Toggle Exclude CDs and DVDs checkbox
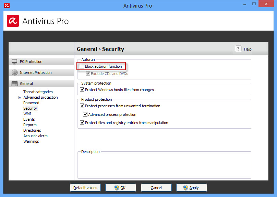Screen dimensions: 277x197 (88, 73)
